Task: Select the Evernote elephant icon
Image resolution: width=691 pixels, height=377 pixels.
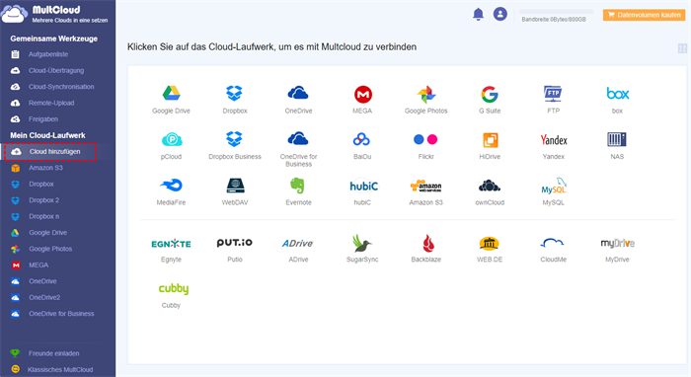Action: click(x=298, y=186)
